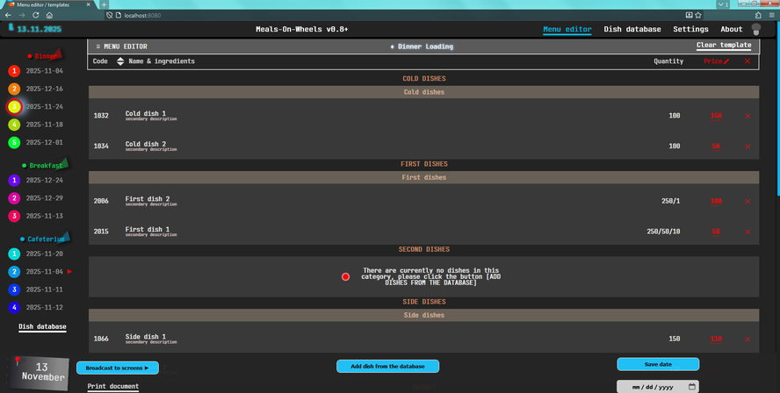Screen dimensions: 780x393
Task: Select Dinner template number 1 circle
Action: pyautogui.click(x=14, y=71)
